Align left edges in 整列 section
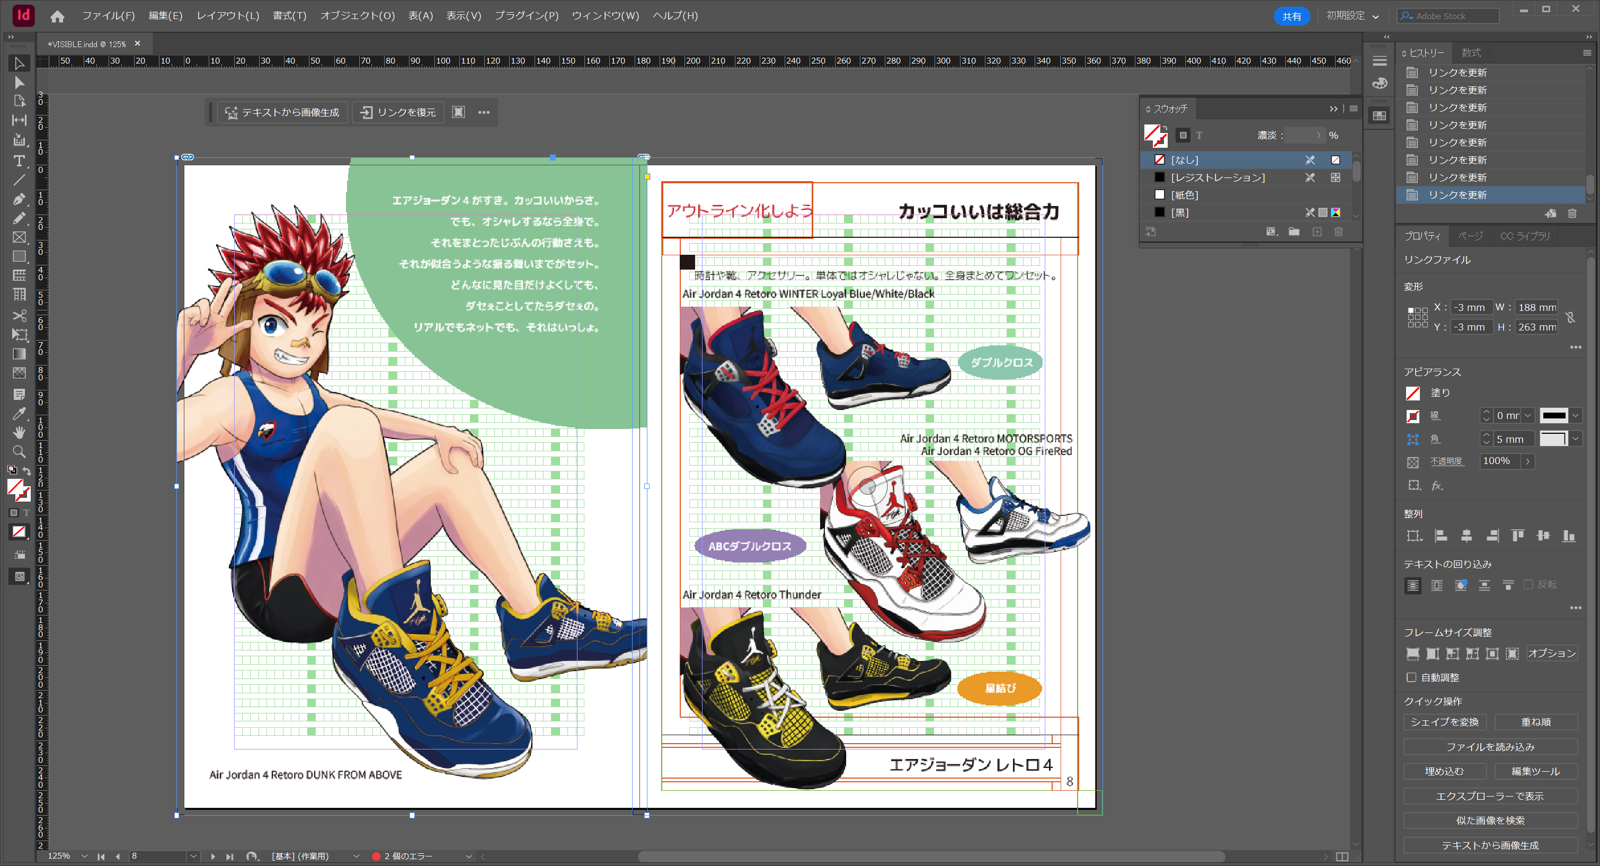Screen dimensions: 1600x866 click(1441, 535)
